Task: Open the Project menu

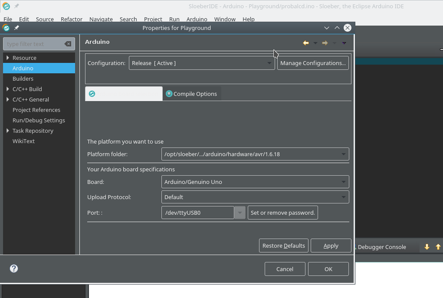Action: coord(153,19)
